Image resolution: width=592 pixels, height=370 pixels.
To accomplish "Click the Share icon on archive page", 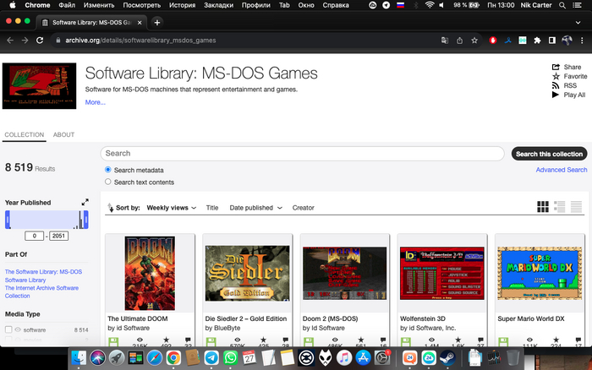I will [556, 67].
